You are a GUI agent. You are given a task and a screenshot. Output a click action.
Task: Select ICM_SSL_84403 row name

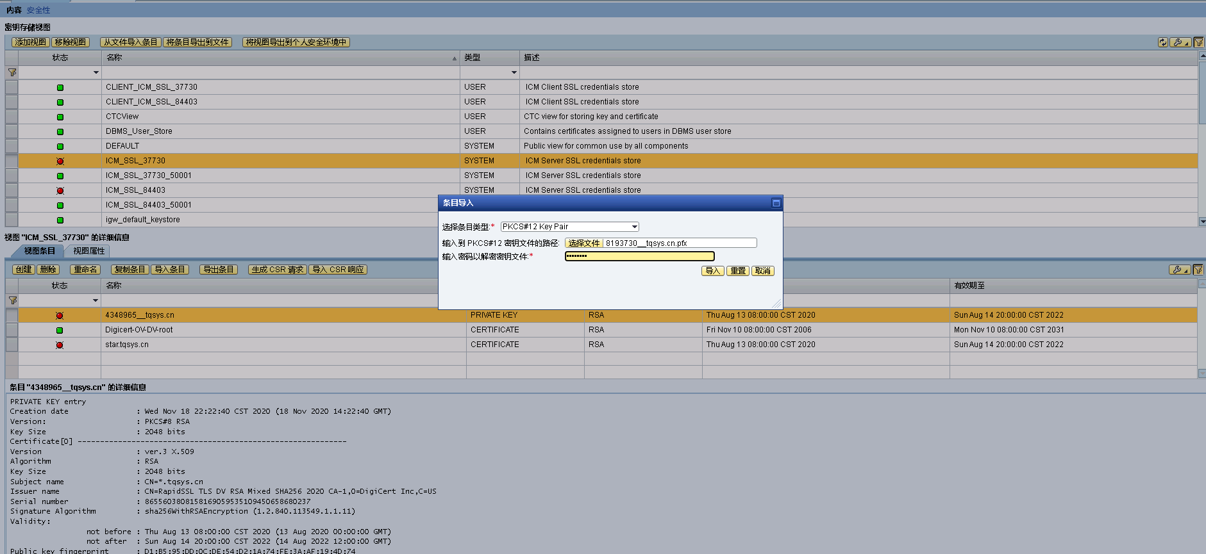pyautogui.click(x=135, y=190)
